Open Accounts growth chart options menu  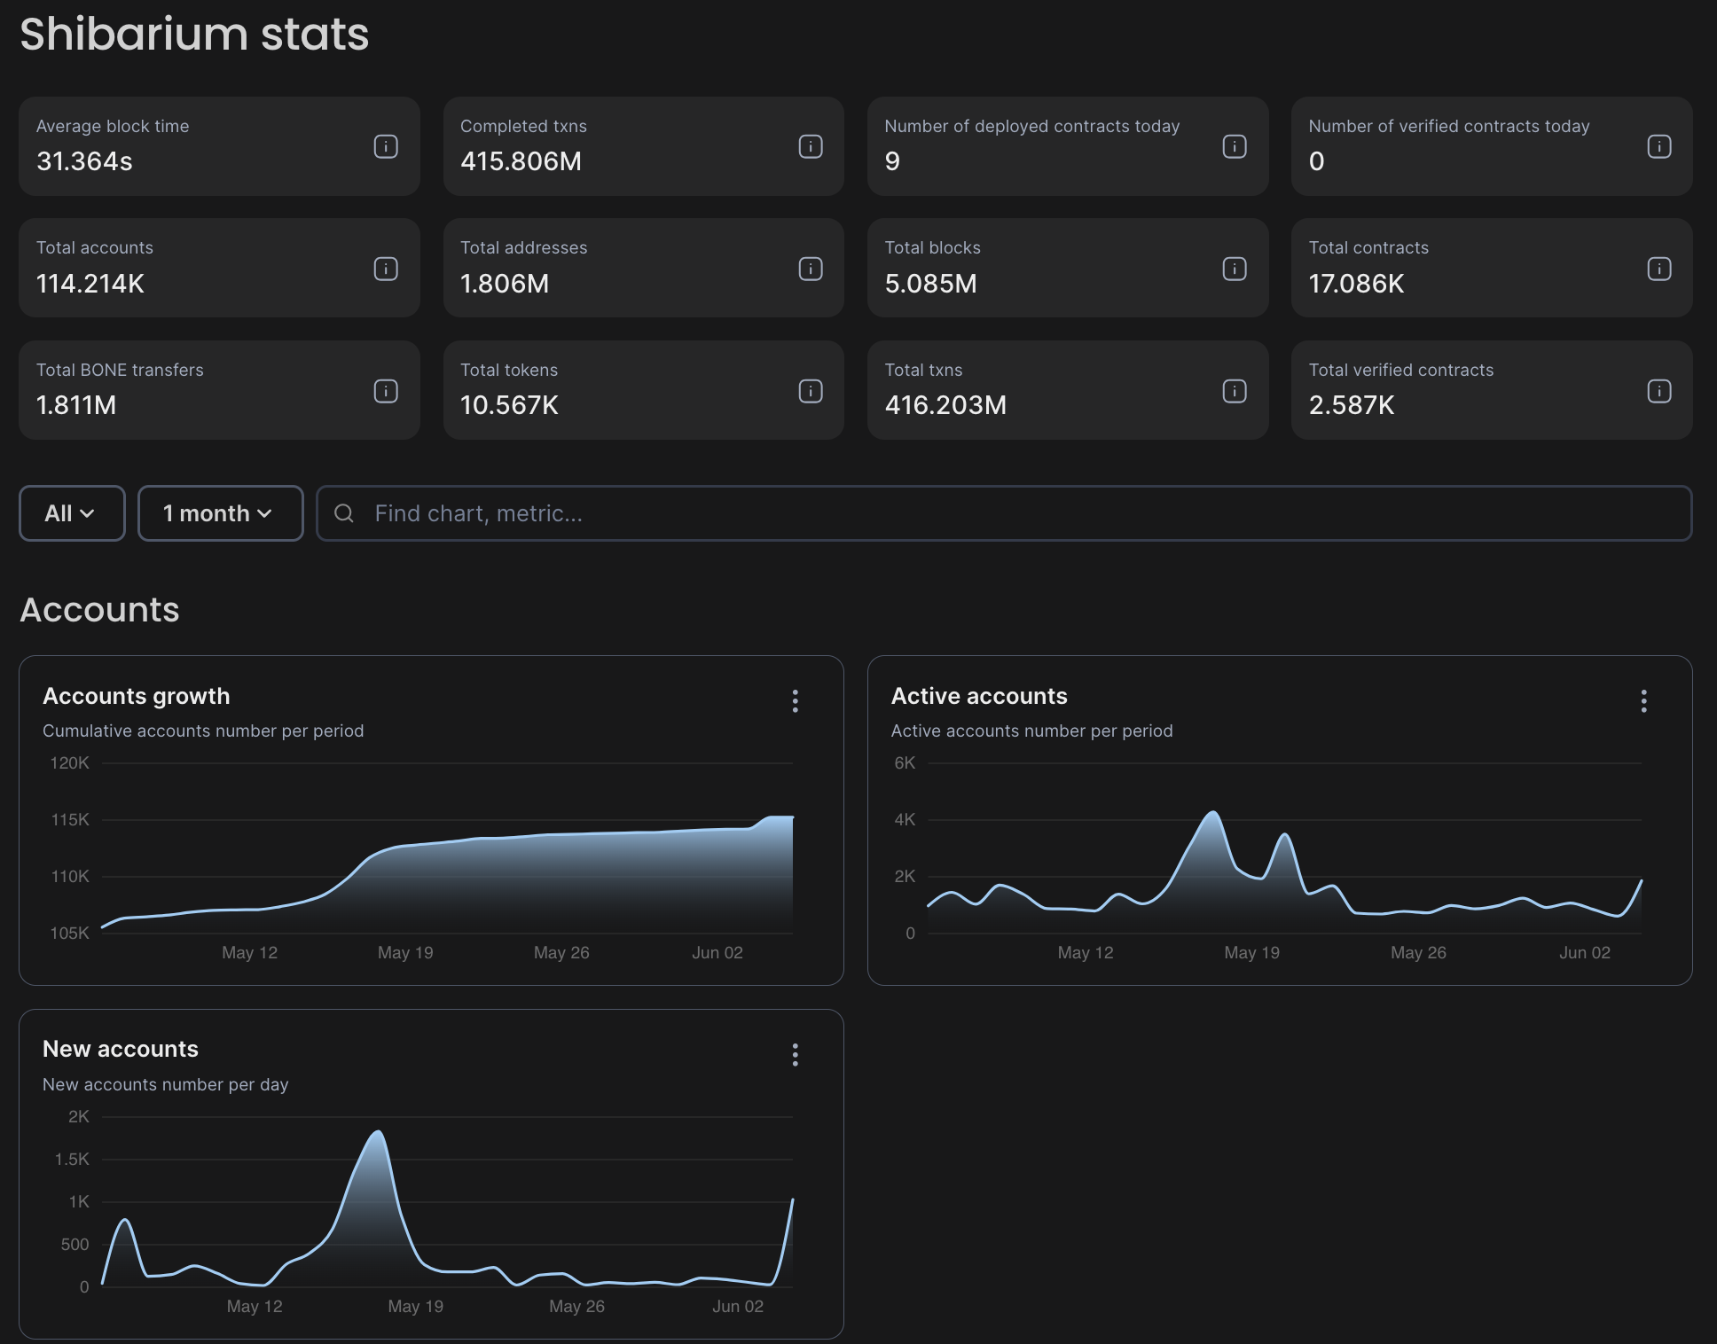pyautogui.click(x=796, y=701)
